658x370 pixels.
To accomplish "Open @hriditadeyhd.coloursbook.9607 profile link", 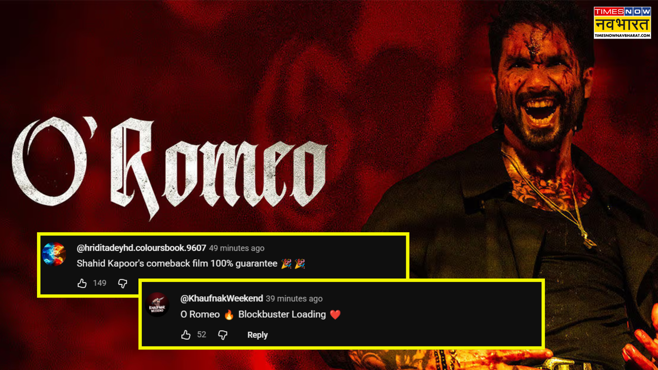I will pos(141,248).
